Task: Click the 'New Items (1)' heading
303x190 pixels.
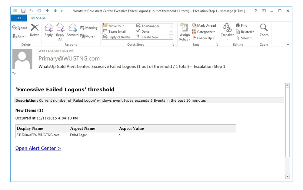Action: [29, 110]
